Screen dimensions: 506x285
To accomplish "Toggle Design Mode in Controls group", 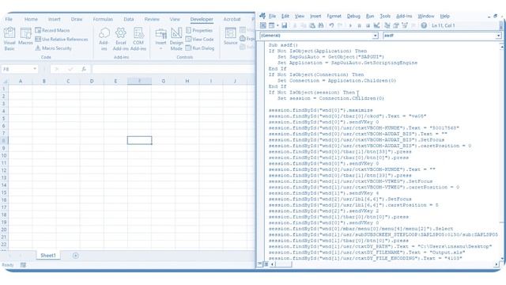I will coord(176,39).
